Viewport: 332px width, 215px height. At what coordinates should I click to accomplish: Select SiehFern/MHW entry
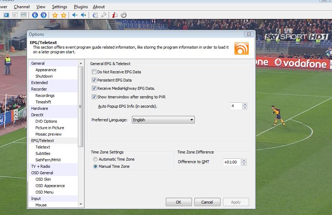click(x=48, y=160)
